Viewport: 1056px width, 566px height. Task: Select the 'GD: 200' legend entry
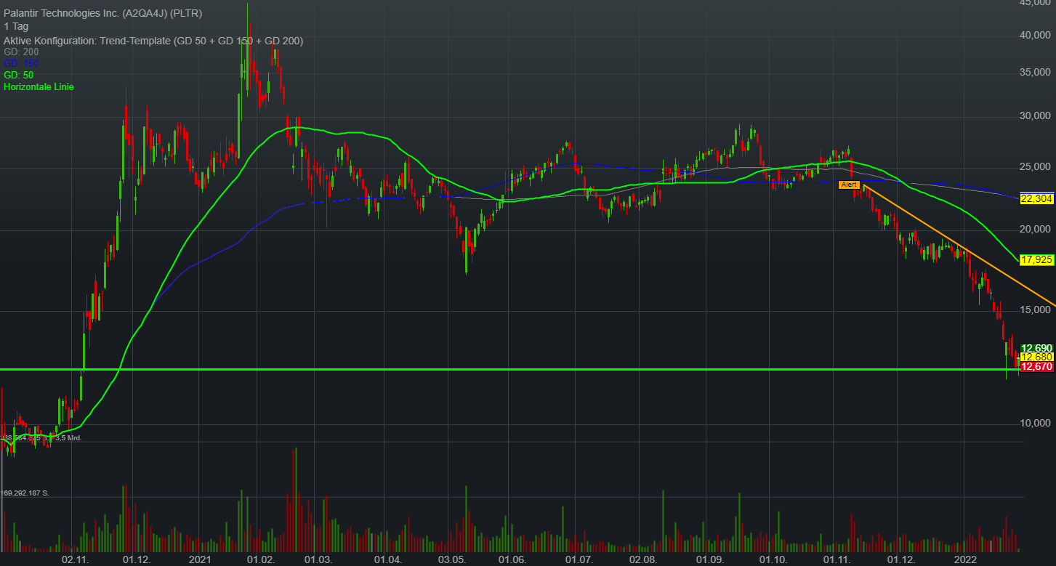[21, 52]
